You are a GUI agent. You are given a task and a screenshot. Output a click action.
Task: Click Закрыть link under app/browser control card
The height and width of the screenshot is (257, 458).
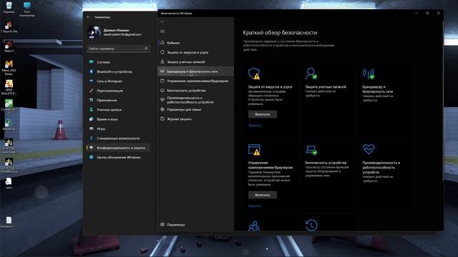[x=255, y=206]
